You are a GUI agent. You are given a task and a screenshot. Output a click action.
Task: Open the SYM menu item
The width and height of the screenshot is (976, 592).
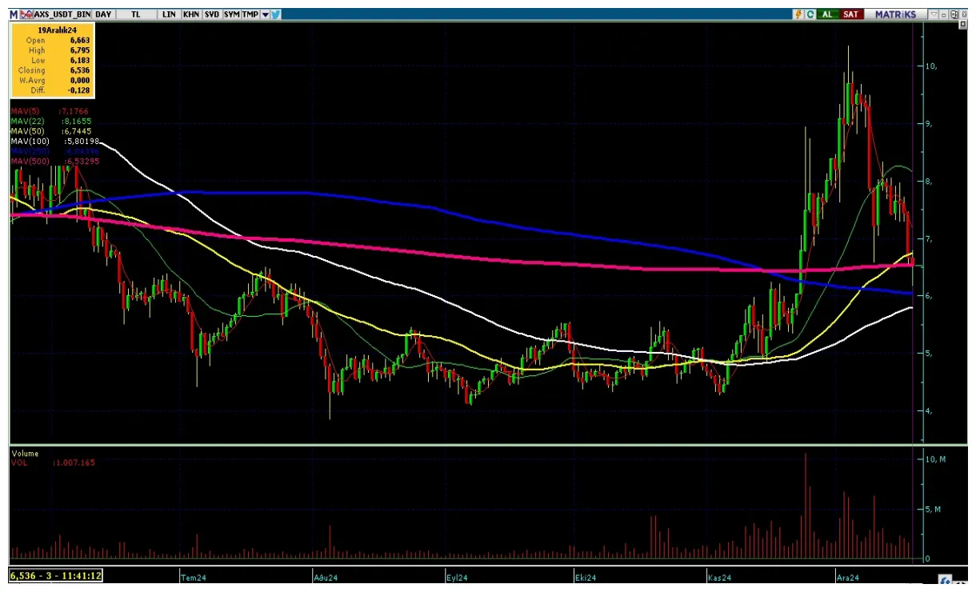point(231,14)
